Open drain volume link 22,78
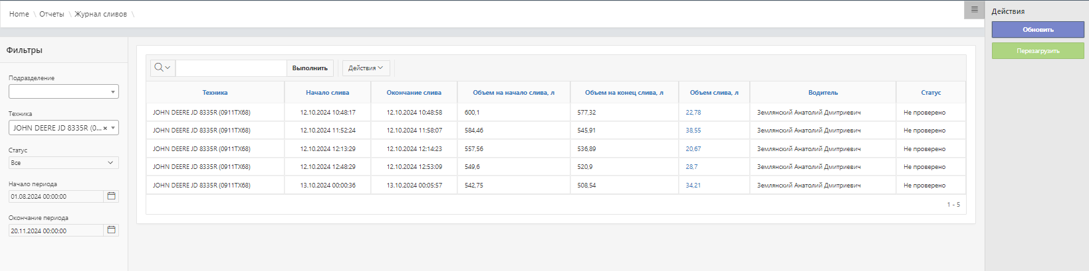 pyautogui.click(x=693, y=113)
